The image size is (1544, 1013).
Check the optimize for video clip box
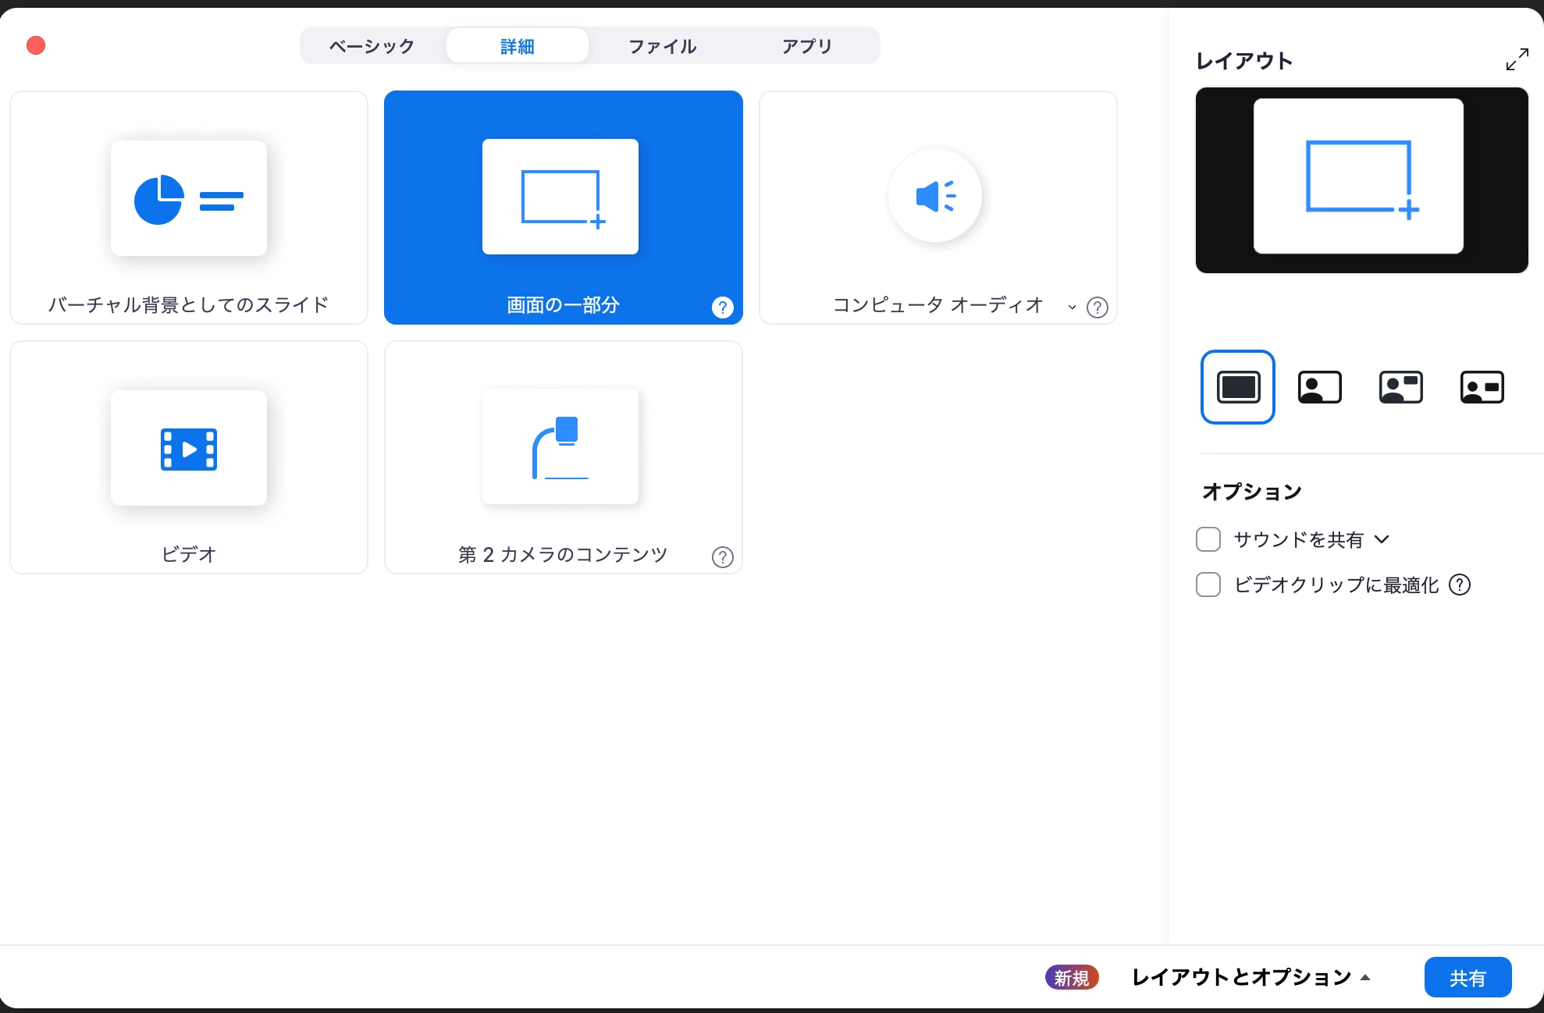1208,585
